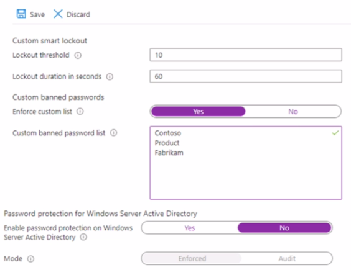Open info tooltip for Lockout threshold
351x270 pixels.
[x=78, y=55]
